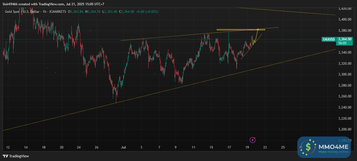Click the MMO4ME dollar sign logo
The width and height of the screenshot is (357, 161).
[308, 147]
